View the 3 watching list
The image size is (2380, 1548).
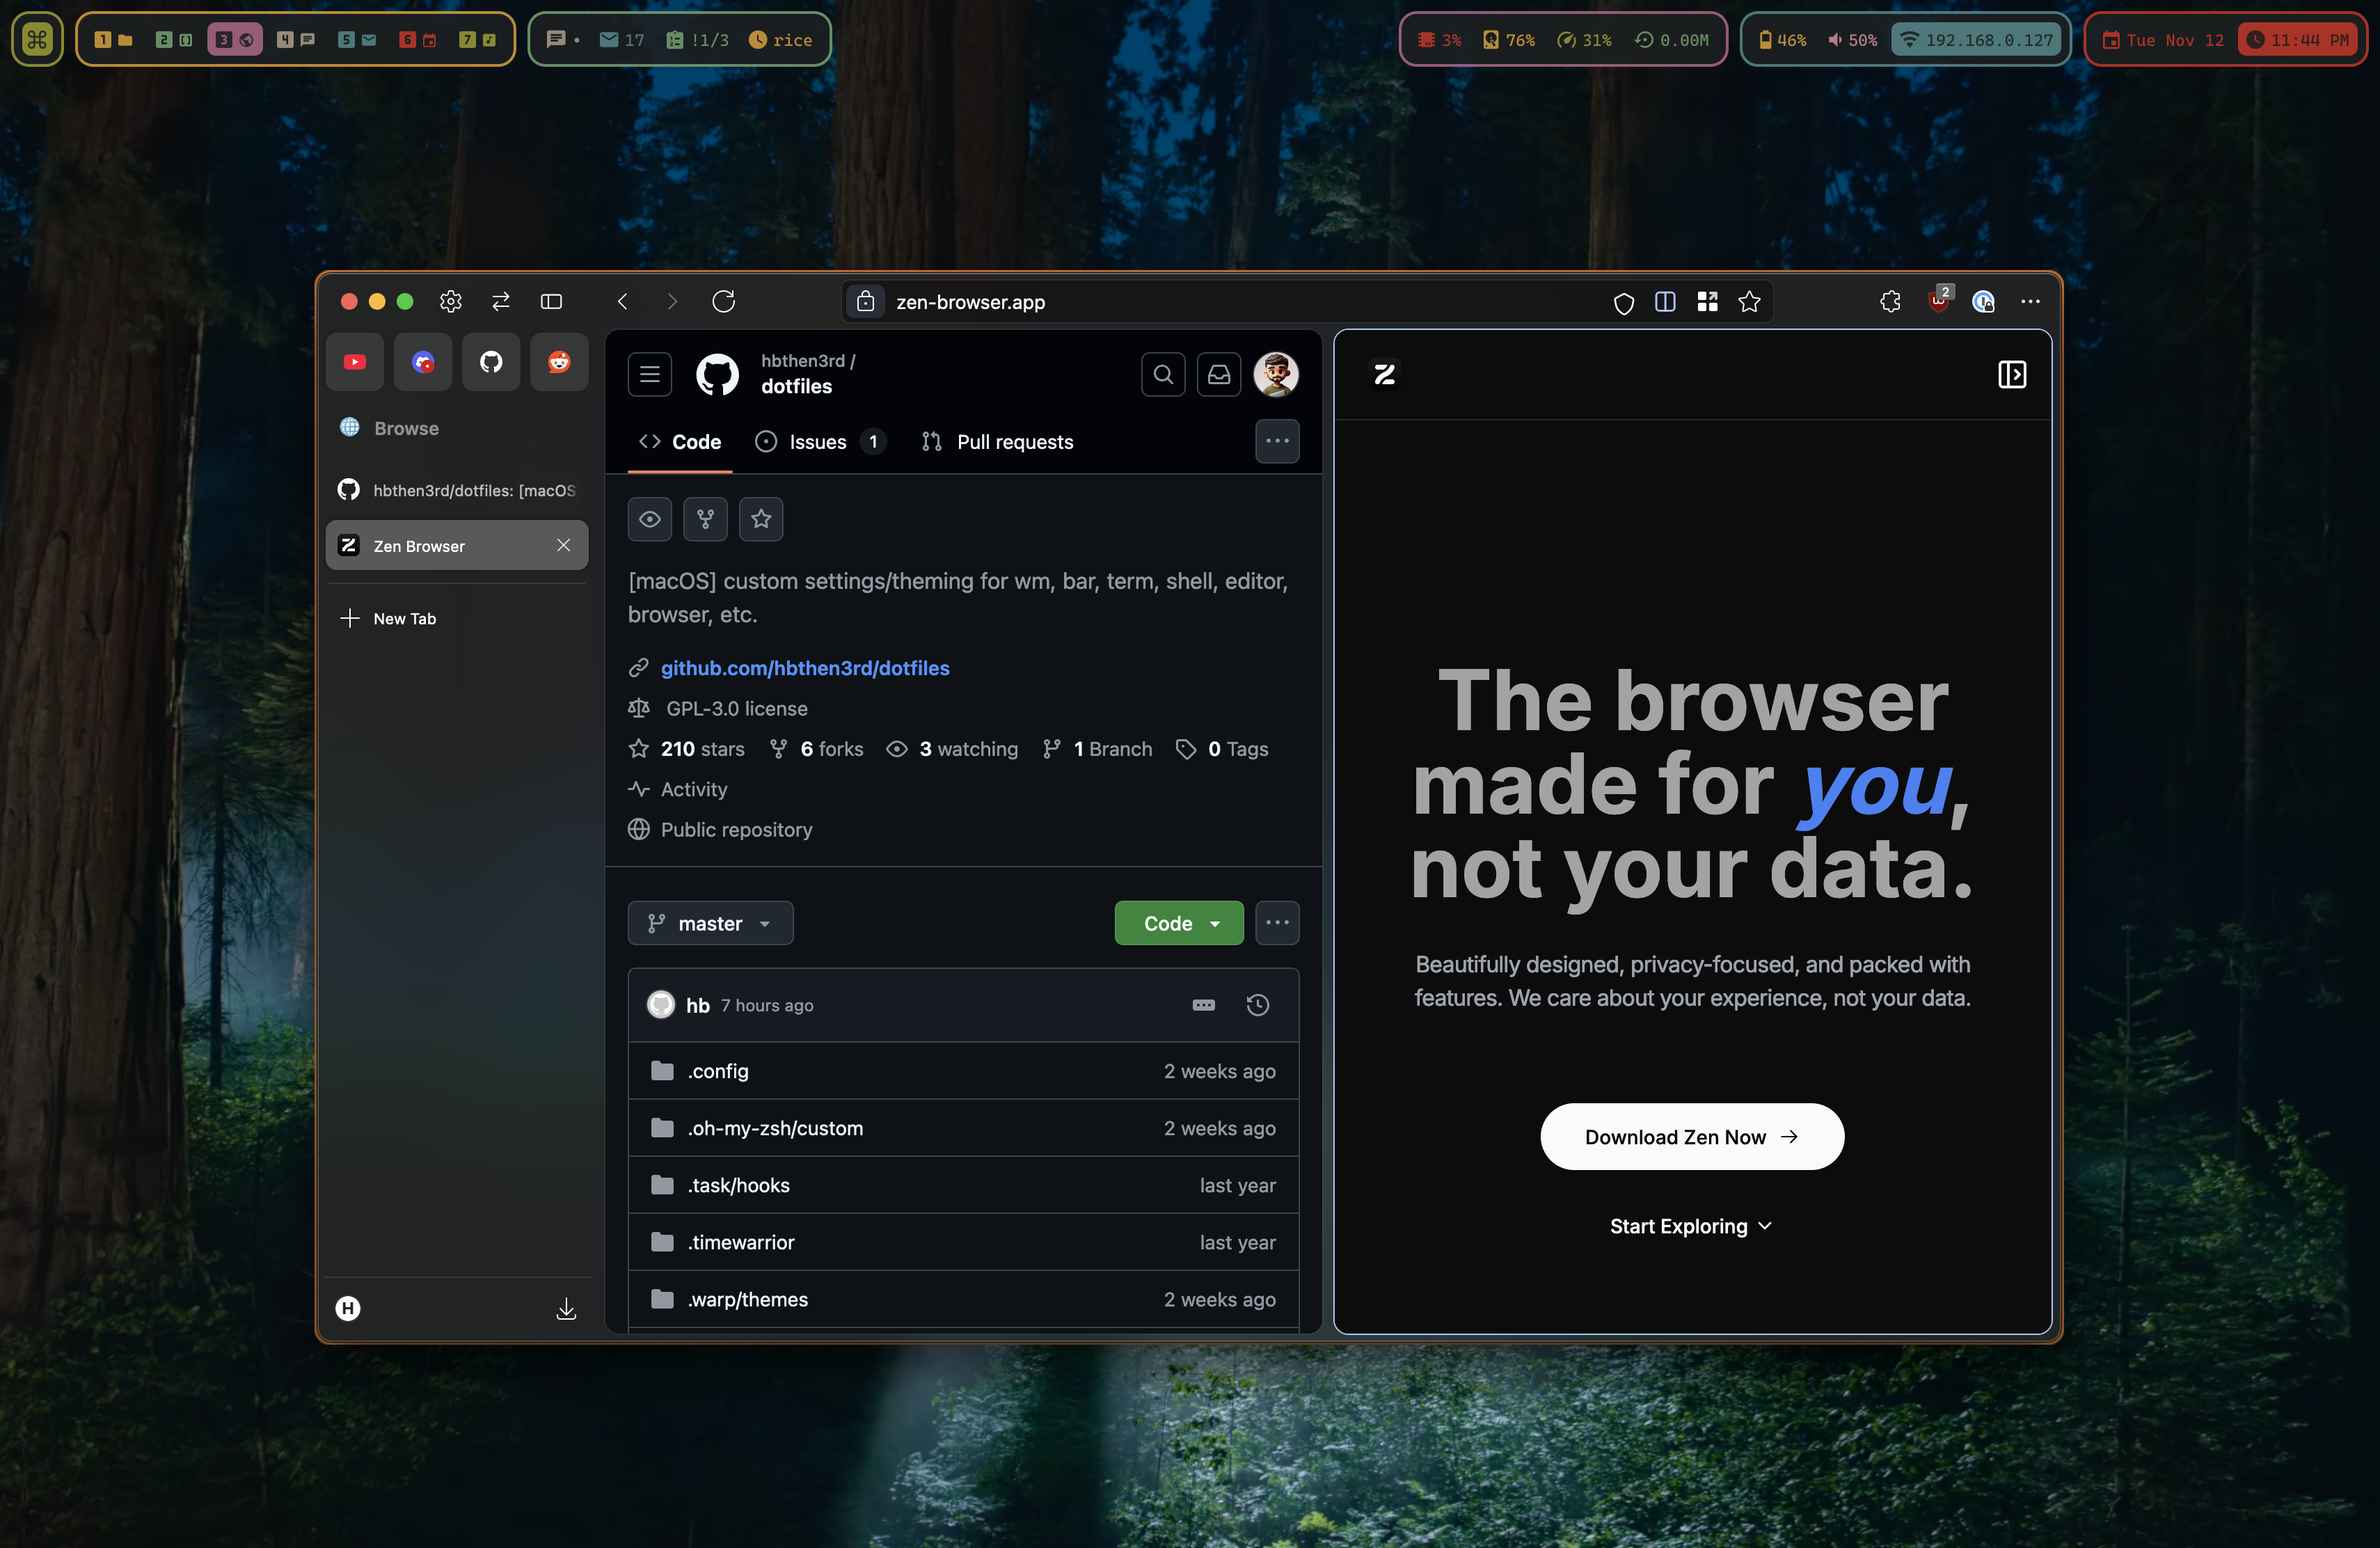(x=953, y=749)
